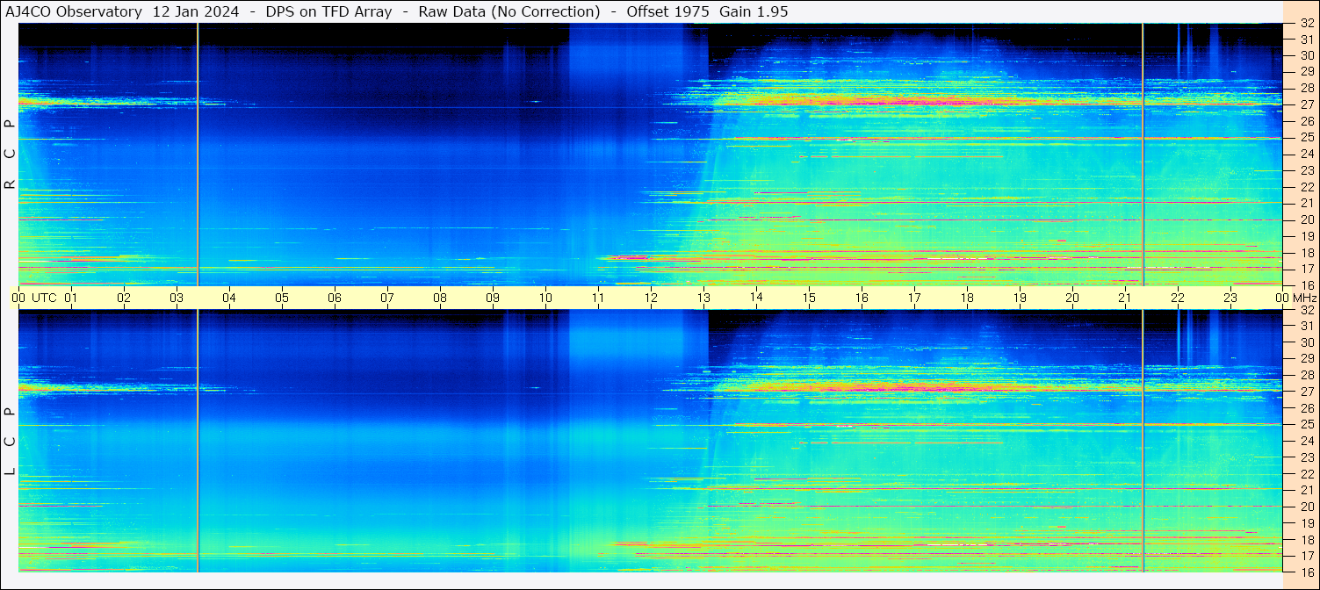
Task: Click the 23 hour tick on the time axis
Action: (x=1230, y=298)
